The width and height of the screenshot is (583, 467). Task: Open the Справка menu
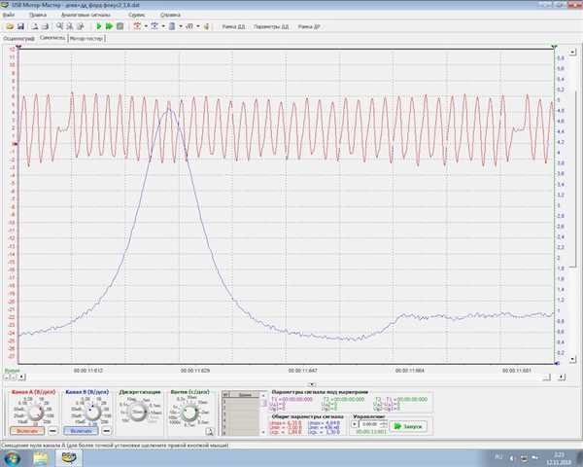click(x=170, y=15)
